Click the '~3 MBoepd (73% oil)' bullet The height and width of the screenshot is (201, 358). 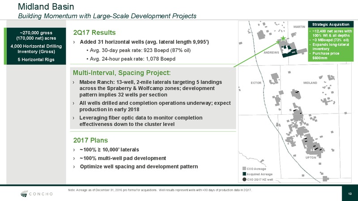point(330,40)
